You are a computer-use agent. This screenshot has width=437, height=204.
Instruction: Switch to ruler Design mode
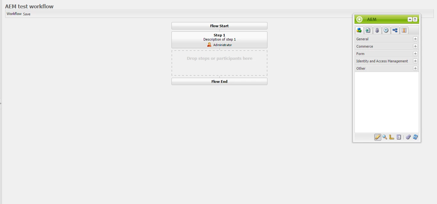[x=392, y=137]
